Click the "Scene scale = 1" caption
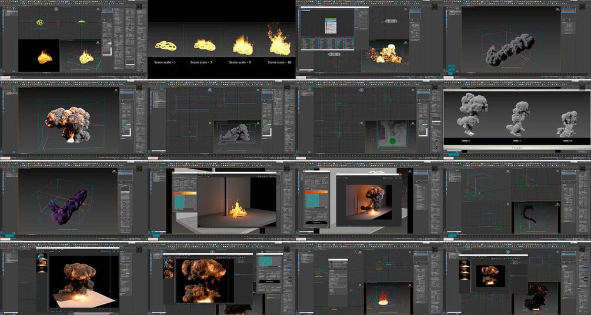Image resolution: width=591 pixels, height=315 pixels. (165, 62)
